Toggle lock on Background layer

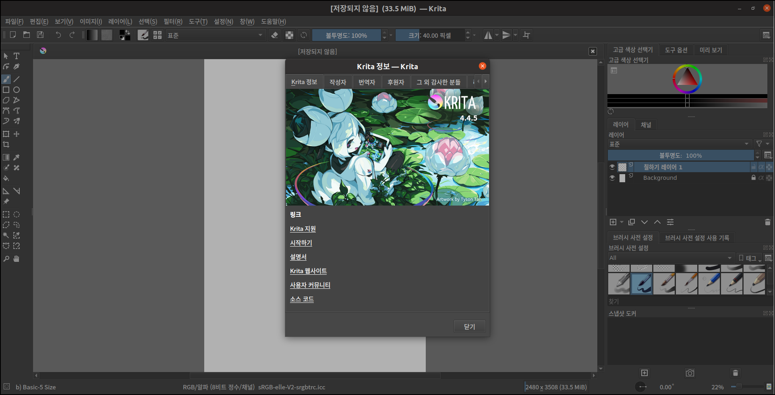point(753,177)
